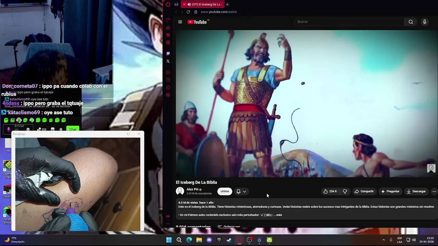The width and height of the screenshot is (438, 246).
Task: Open Player icon in Opera sidebar
Action: pos(168,72)
